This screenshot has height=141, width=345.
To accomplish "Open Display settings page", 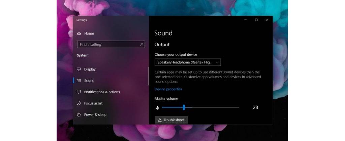I will (90, 69).
